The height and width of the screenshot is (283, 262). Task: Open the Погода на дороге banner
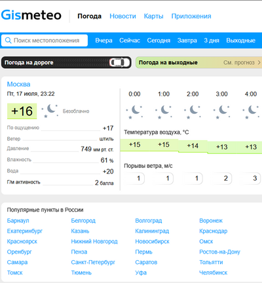(x=66, y=62)
